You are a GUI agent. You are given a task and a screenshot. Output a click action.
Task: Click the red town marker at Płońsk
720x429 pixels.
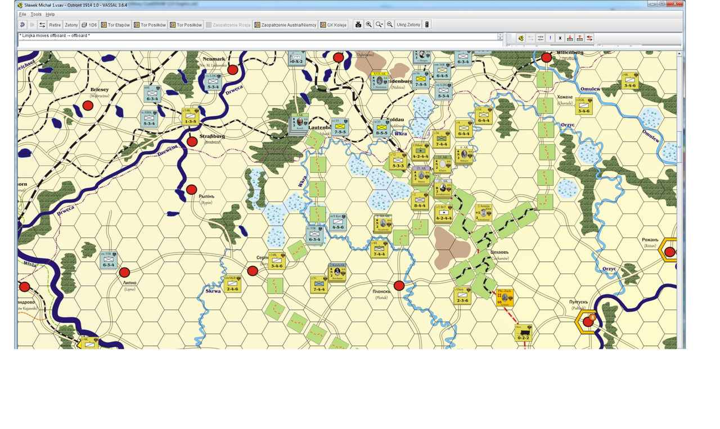[399, 286]
